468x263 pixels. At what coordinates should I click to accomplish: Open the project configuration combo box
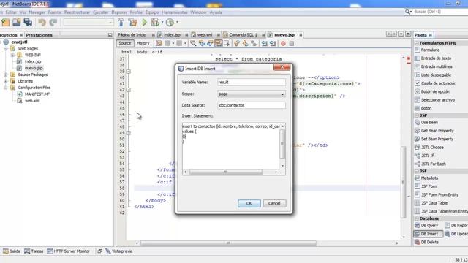click(x=88, y=23)
